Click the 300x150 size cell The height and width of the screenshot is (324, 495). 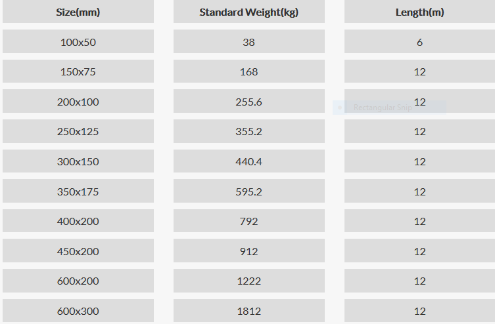[x=78, y=161]
